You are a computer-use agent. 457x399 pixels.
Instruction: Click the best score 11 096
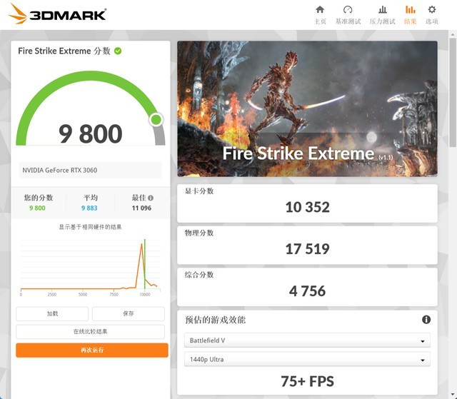141,208
